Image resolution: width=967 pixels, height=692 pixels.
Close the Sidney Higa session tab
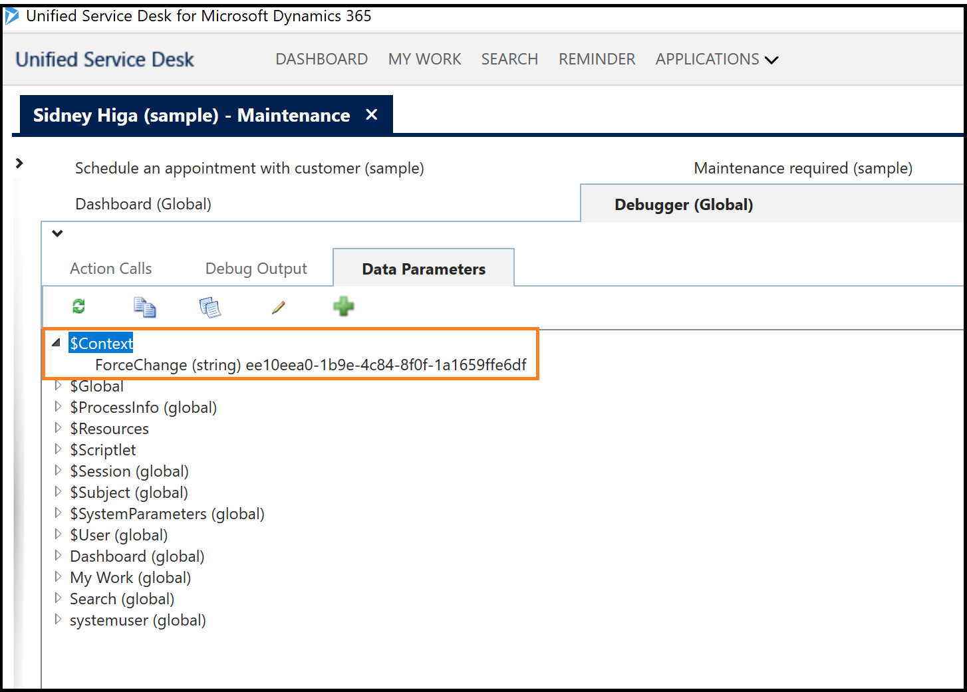[x=372, y=114]
